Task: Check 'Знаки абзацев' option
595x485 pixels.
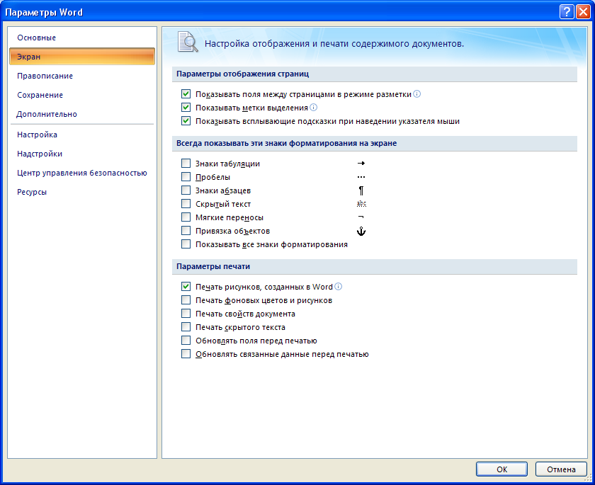Action: click(x=186, y=190)
